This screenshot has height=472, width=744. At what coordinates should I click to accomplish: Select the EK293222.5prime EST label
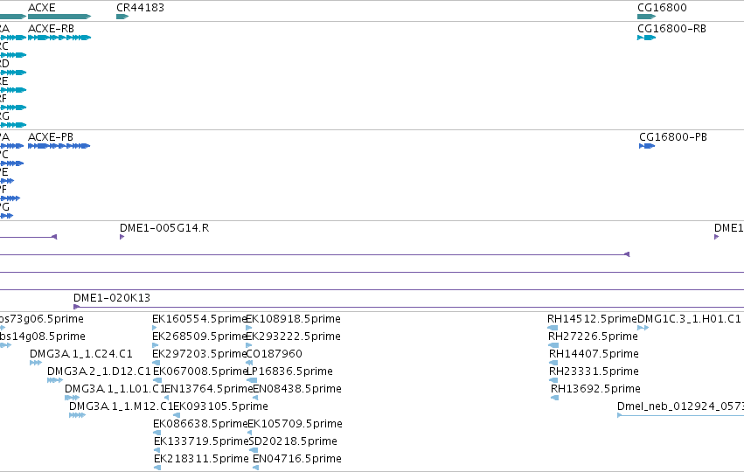(293, 337)
